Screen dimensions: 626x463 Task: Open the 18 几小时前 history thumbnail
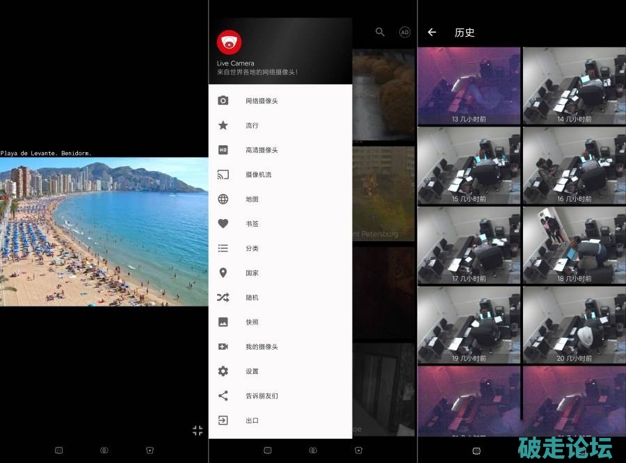[x=574, y=245]
